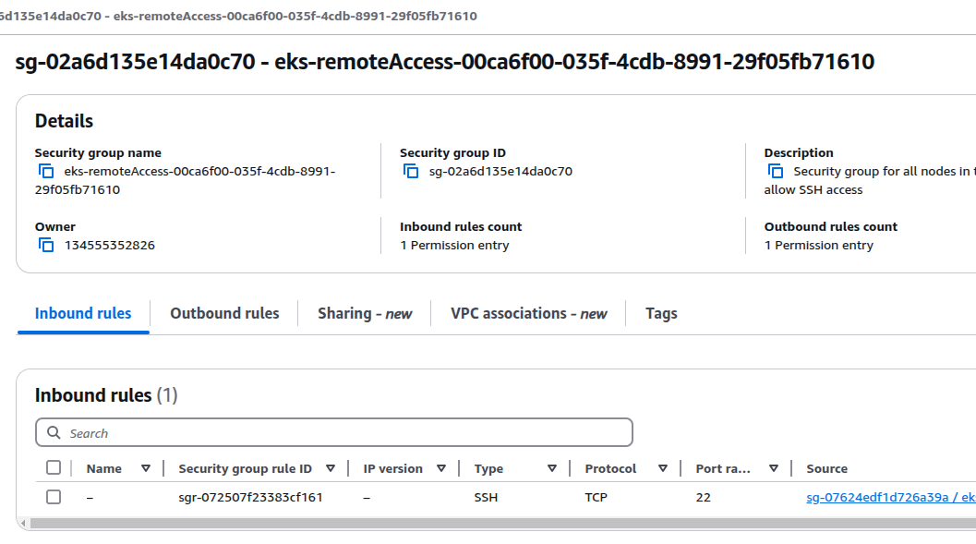Focus the inbound rules search field
Image resolution: width=976 pixels, height=544 pixels.
click(334, 432)
